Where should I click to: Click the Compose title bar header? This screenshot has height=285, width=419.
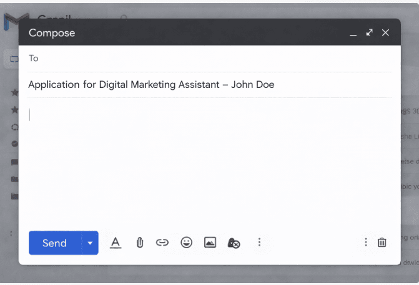coord(187,32)
